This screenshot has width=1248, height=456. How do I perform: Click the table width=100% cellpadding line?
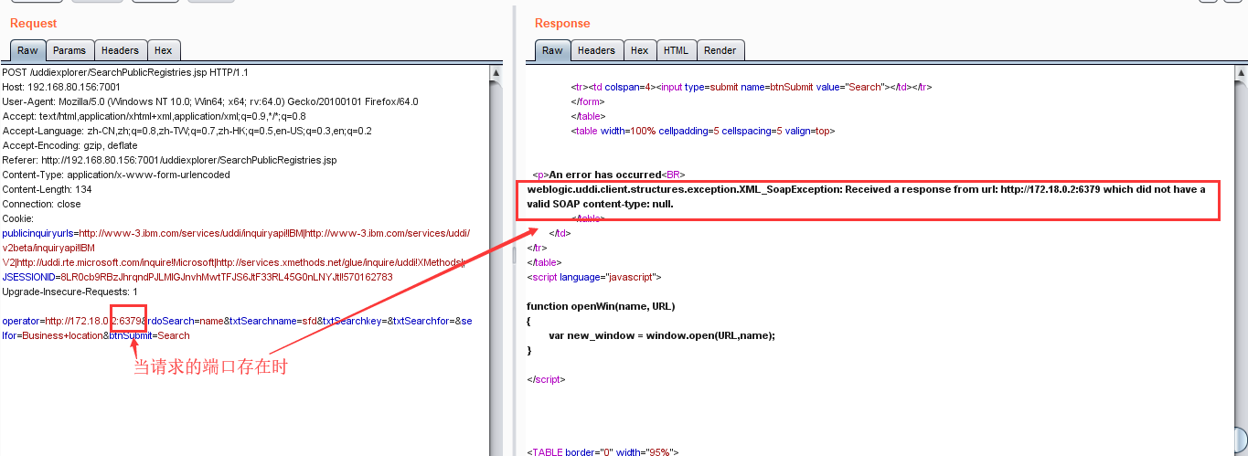click(x=703, y=131)
